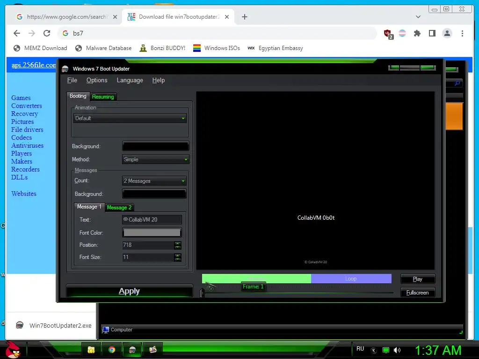Adjust the Font Size spinner arrows
Screen dimensions: 479x359
click(x=178, y=258)
